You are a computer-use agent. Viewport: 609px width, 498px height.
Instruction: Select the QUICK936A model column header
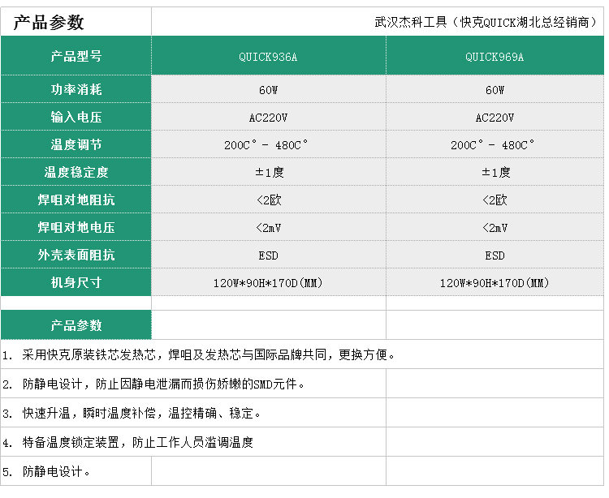(x=269, y=56)
